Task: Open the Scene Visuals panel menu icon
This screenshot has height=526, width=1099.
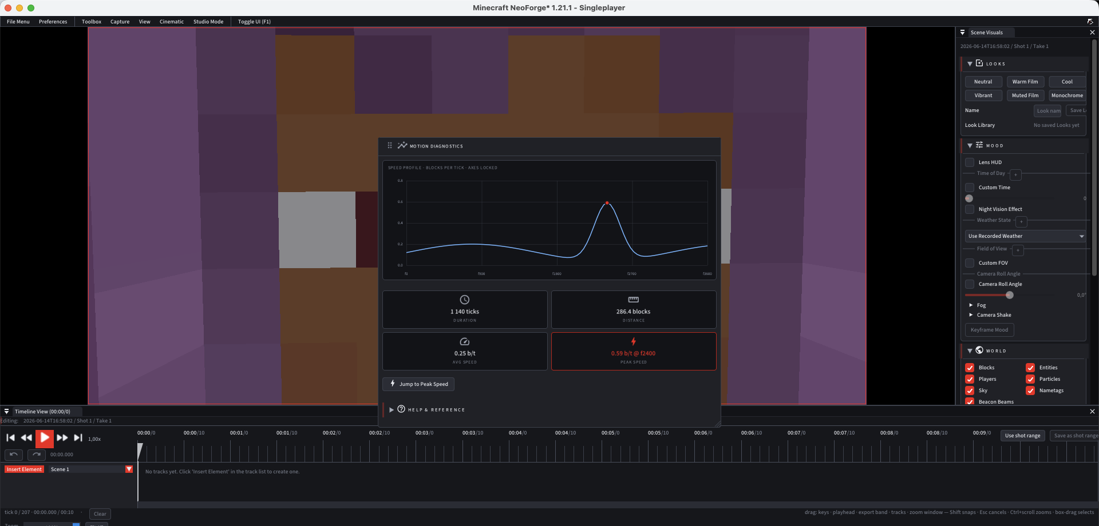Action: click(x=963, y=33)
